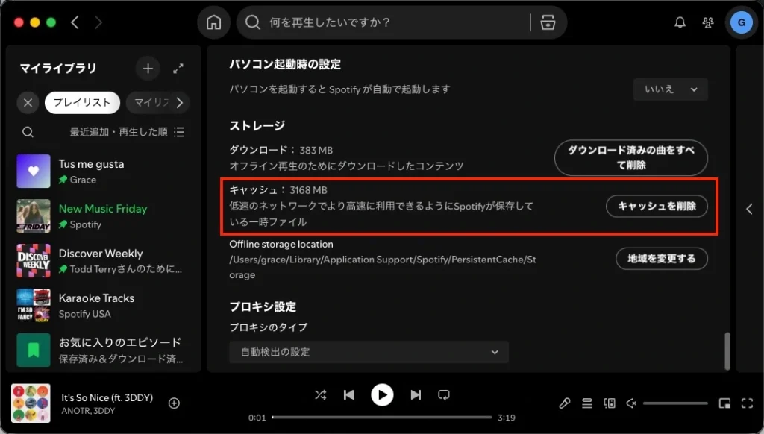Image resolution: width=764 pixels, height=434 pixels.
Task: Select the マイリ… filter chip
Action: pyautogui.click(x=149, y=103)
